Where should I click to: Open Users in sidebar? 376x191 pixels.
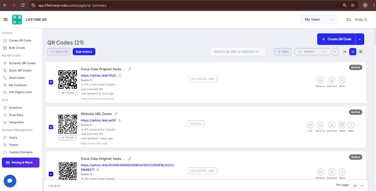[x=13, y=137]
